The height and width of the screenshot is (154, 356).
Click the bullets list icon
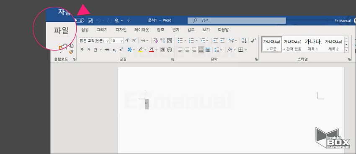pos(180,40)
